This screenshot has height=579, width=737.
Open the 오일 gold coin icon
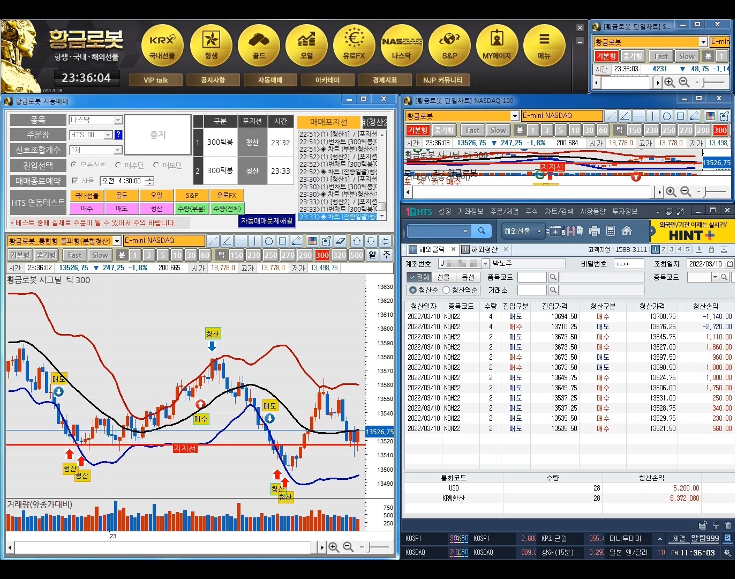pos(306,46)
